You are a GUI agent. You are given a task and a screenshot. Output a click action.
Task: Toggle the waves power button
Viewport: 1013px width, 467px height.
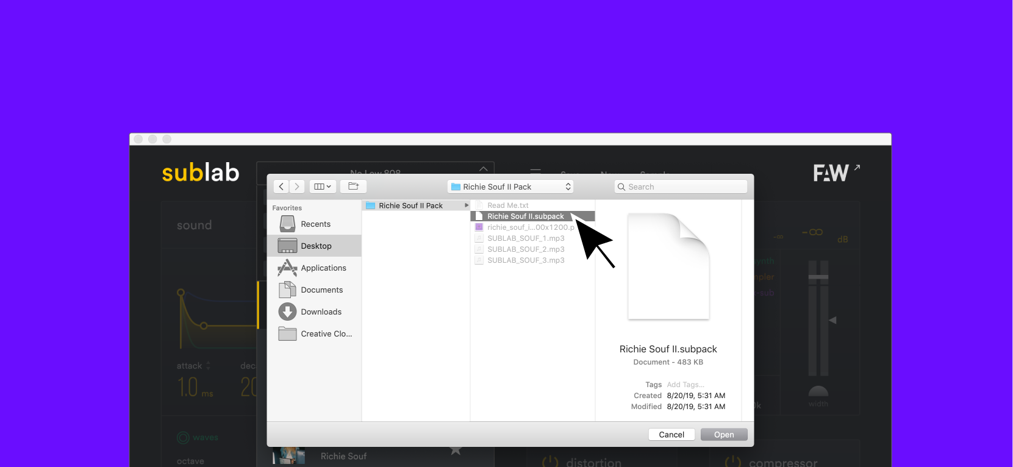(x=183, y=438)
